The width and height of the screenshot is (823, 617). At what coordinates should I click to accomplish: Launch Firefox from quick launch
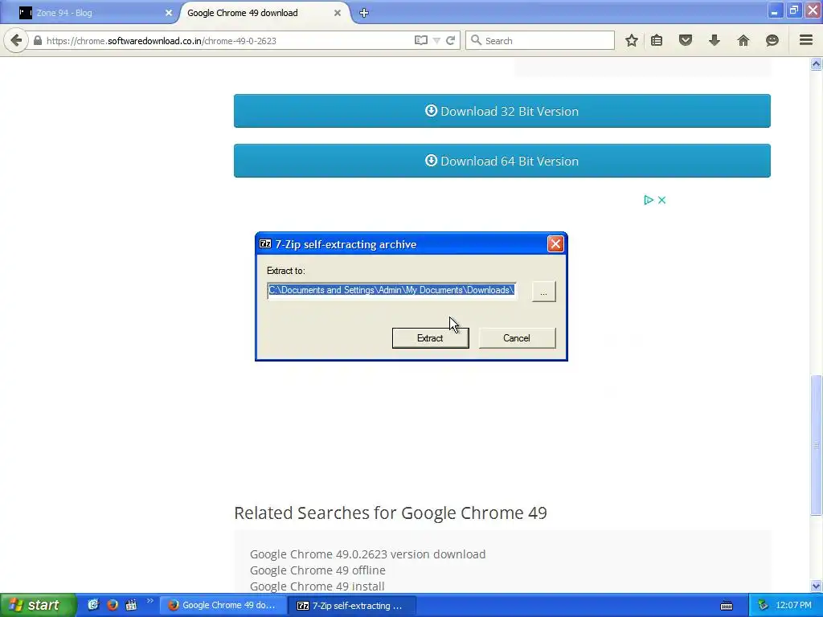[113, 605]
